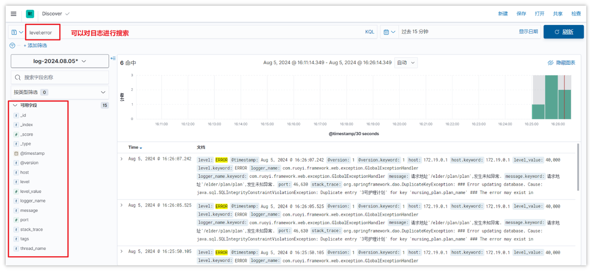Expand the log row at 16:25:50.105
This screenshot has width=592, height=271.
tap(122, 251)
